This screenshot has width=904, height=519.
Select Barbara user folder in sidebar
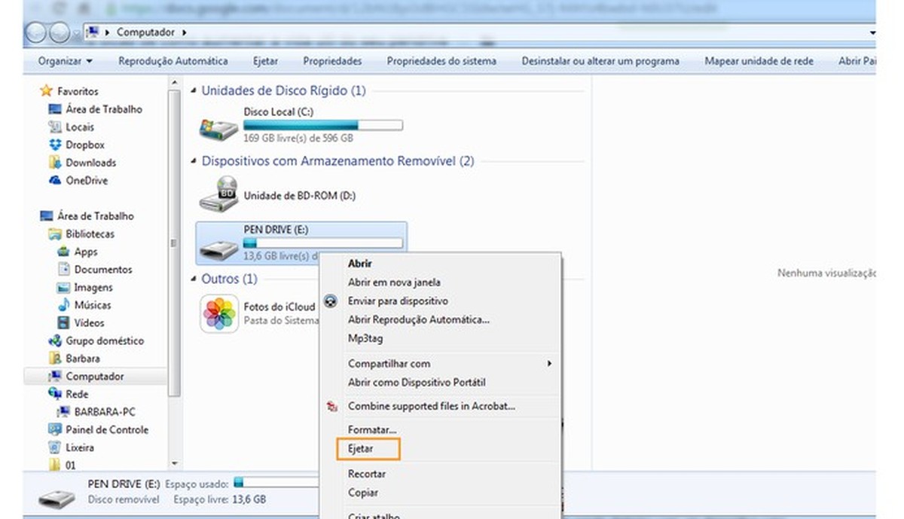point(83,359)
